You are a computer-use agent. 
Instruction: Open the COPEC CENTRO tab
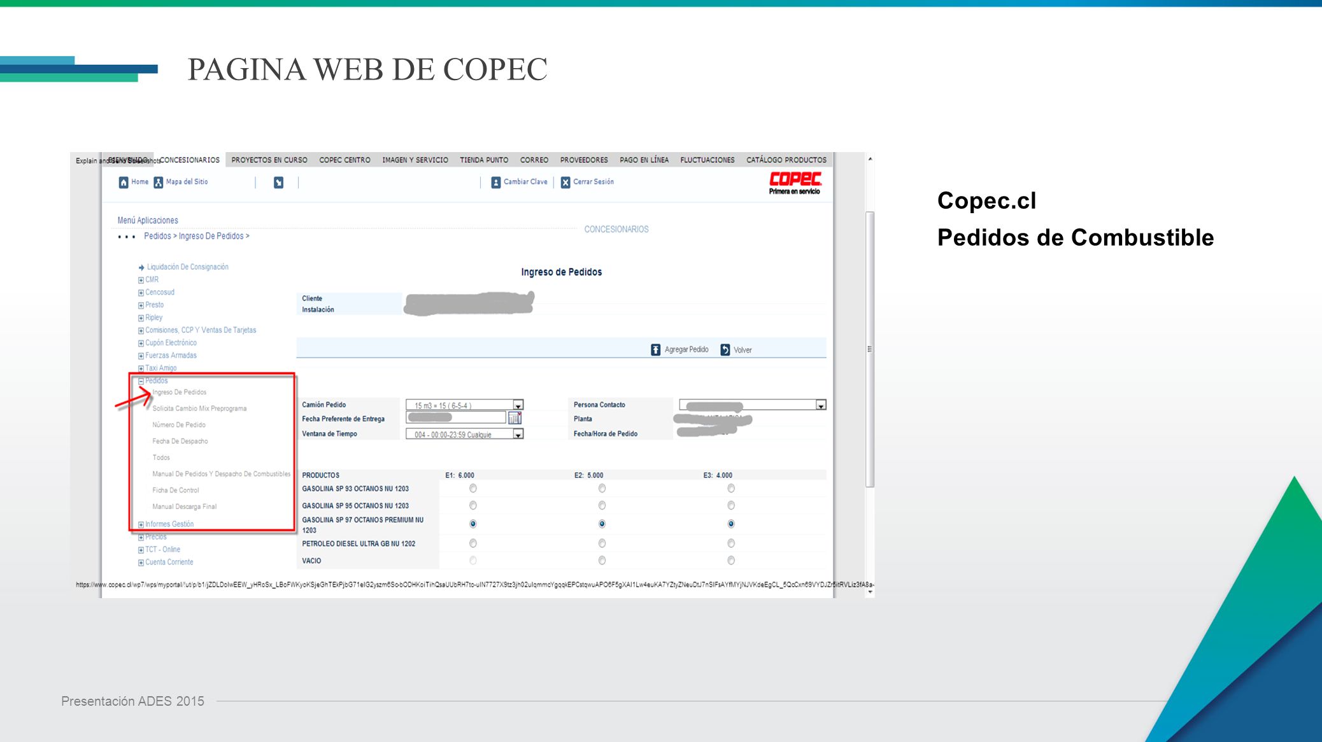coord(345,160)
